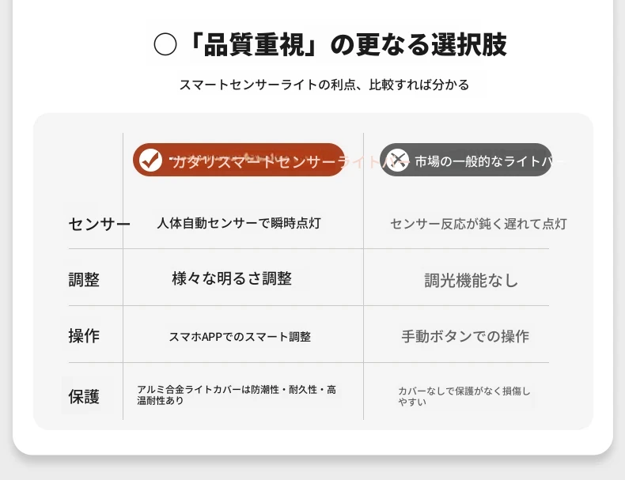Click the アルミ合金ライトカバー description text
This screenshot has width=625, height=480.
pos(237,395)
